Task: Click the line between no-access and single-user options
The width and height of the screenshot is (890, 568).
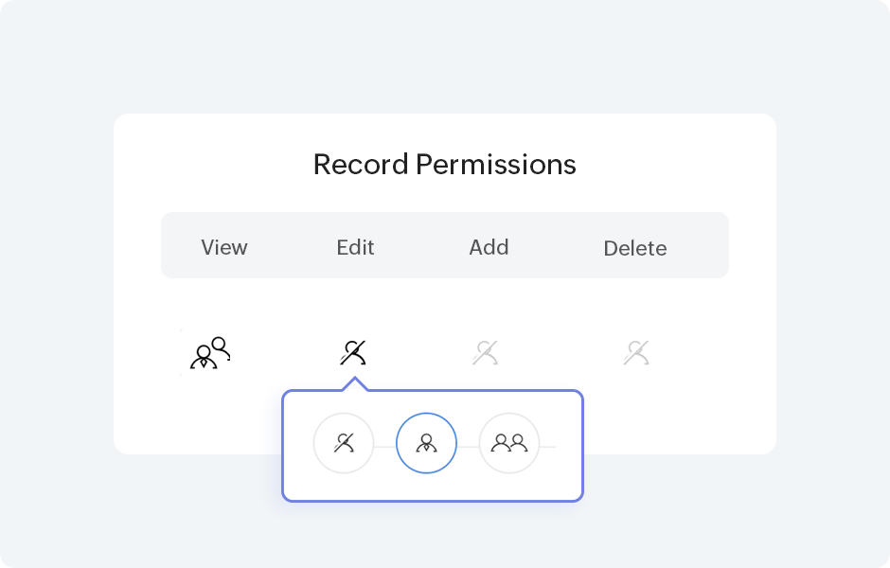Action: (x=384, y=444)
